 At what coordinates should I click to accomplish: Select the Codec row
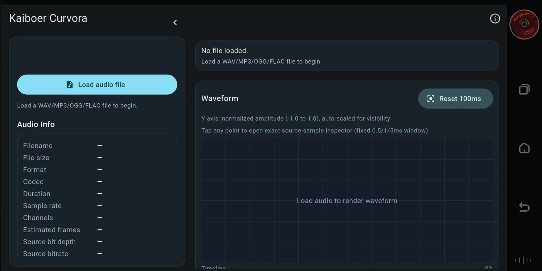click(97, 182)
